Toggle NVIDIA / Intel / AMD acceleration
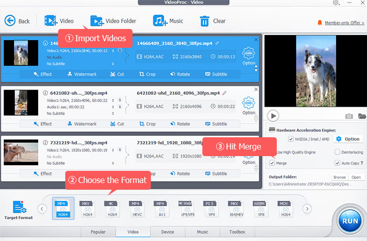367x241 pixels. (291, 139)
